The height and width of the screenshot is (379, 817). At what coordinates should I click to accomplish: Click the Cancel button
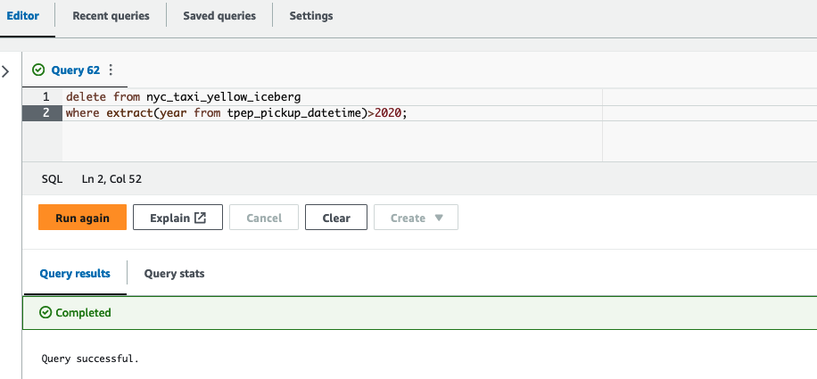(x=264, y=218)
